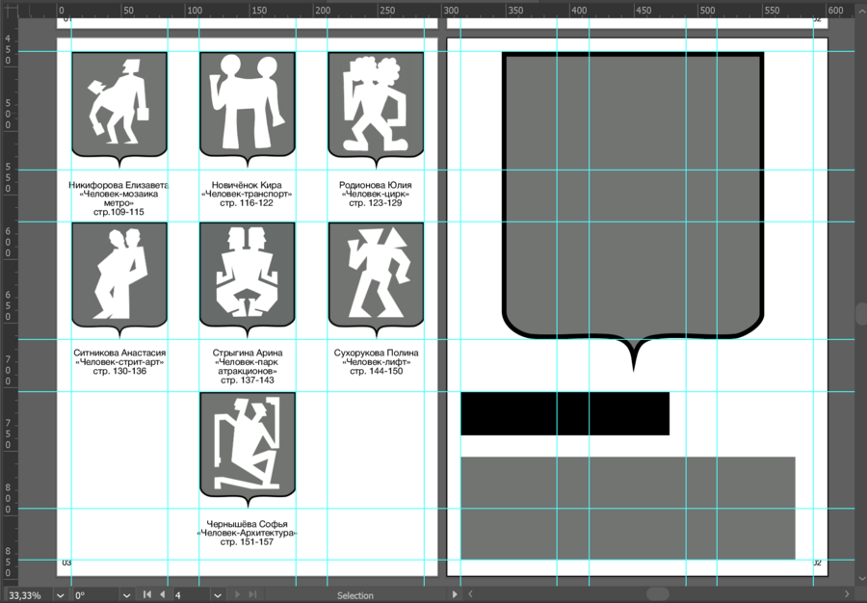Click the ruler origin corner box
Image resolution: width=867 pixels, height=603 pixels.
(x=8, y=10)
